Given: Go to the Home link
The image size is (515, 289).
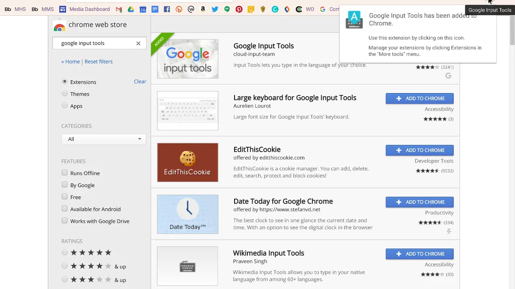Looking at the screenshot, I should click(70, 61).
